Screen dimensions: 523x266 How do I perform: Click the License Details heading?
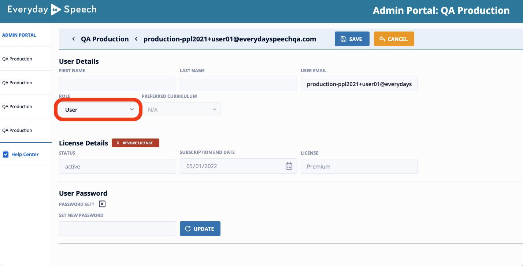pos(84,143)
